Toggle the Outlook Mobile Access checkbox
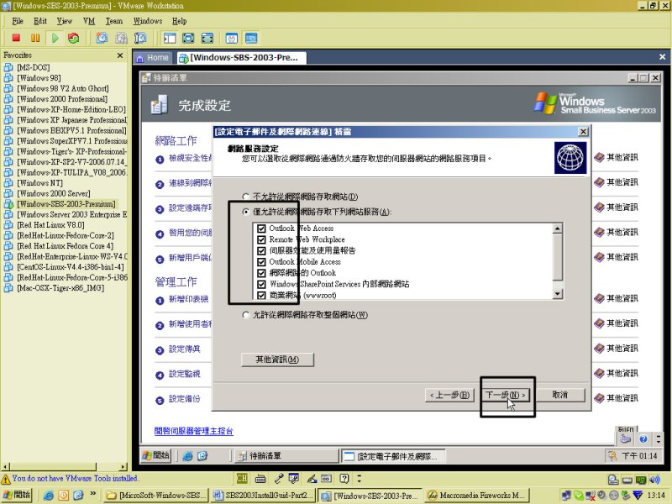Screen dimensions: 672x504 coord(262,262)
